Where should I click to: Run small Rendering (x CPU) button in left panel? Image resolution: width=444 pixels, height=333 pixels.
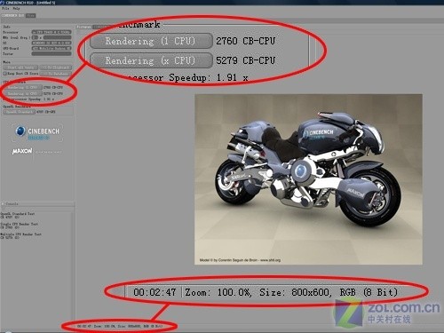22,93
